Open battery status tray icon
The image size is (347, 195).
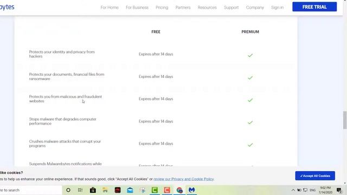click(x=299, y=190)
